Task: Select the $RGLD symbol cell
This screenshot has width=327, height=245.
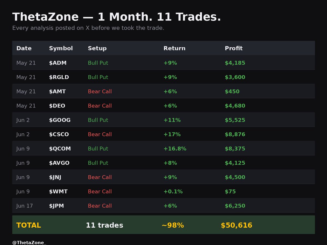Action: (59, 77)
